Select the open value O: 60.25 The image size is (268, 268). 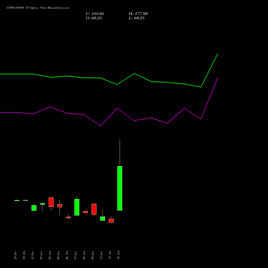tap(94, 18)
